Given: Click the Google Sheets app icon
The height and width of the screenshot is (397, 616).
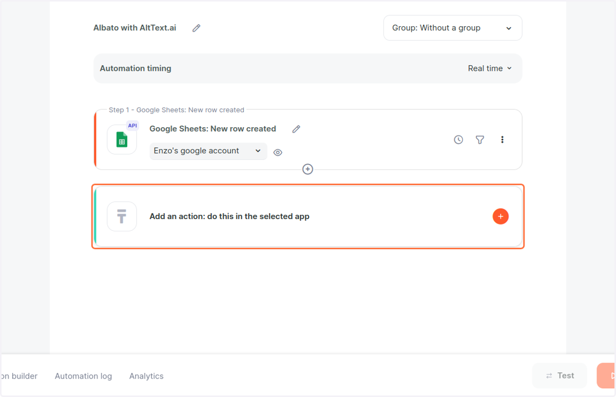Looking at the screenshot, I should point(122,140).
